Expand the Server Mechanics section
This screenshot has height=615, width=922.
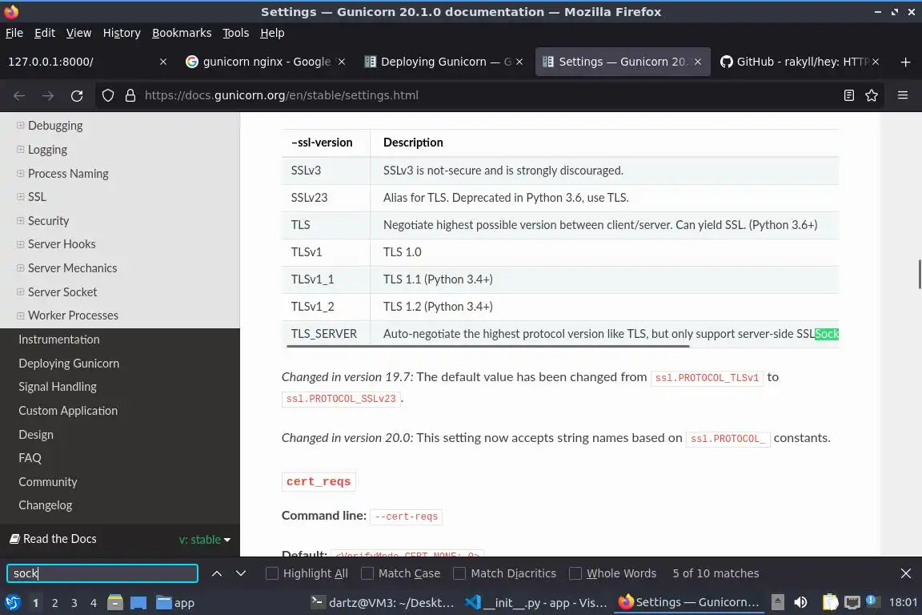coord(21,267)
